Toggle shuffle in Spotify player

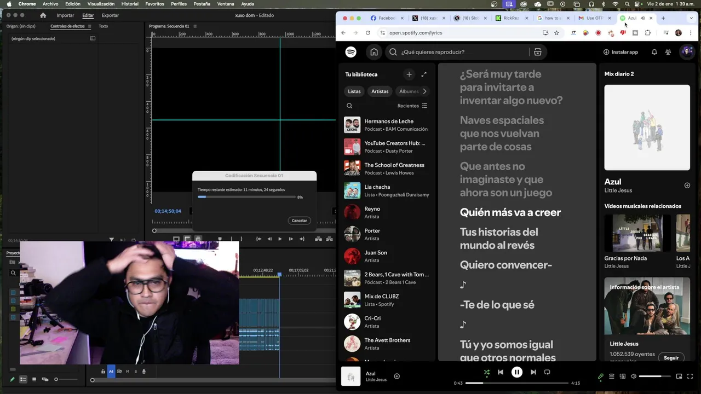pyautogui.click(x=486, y=372)
